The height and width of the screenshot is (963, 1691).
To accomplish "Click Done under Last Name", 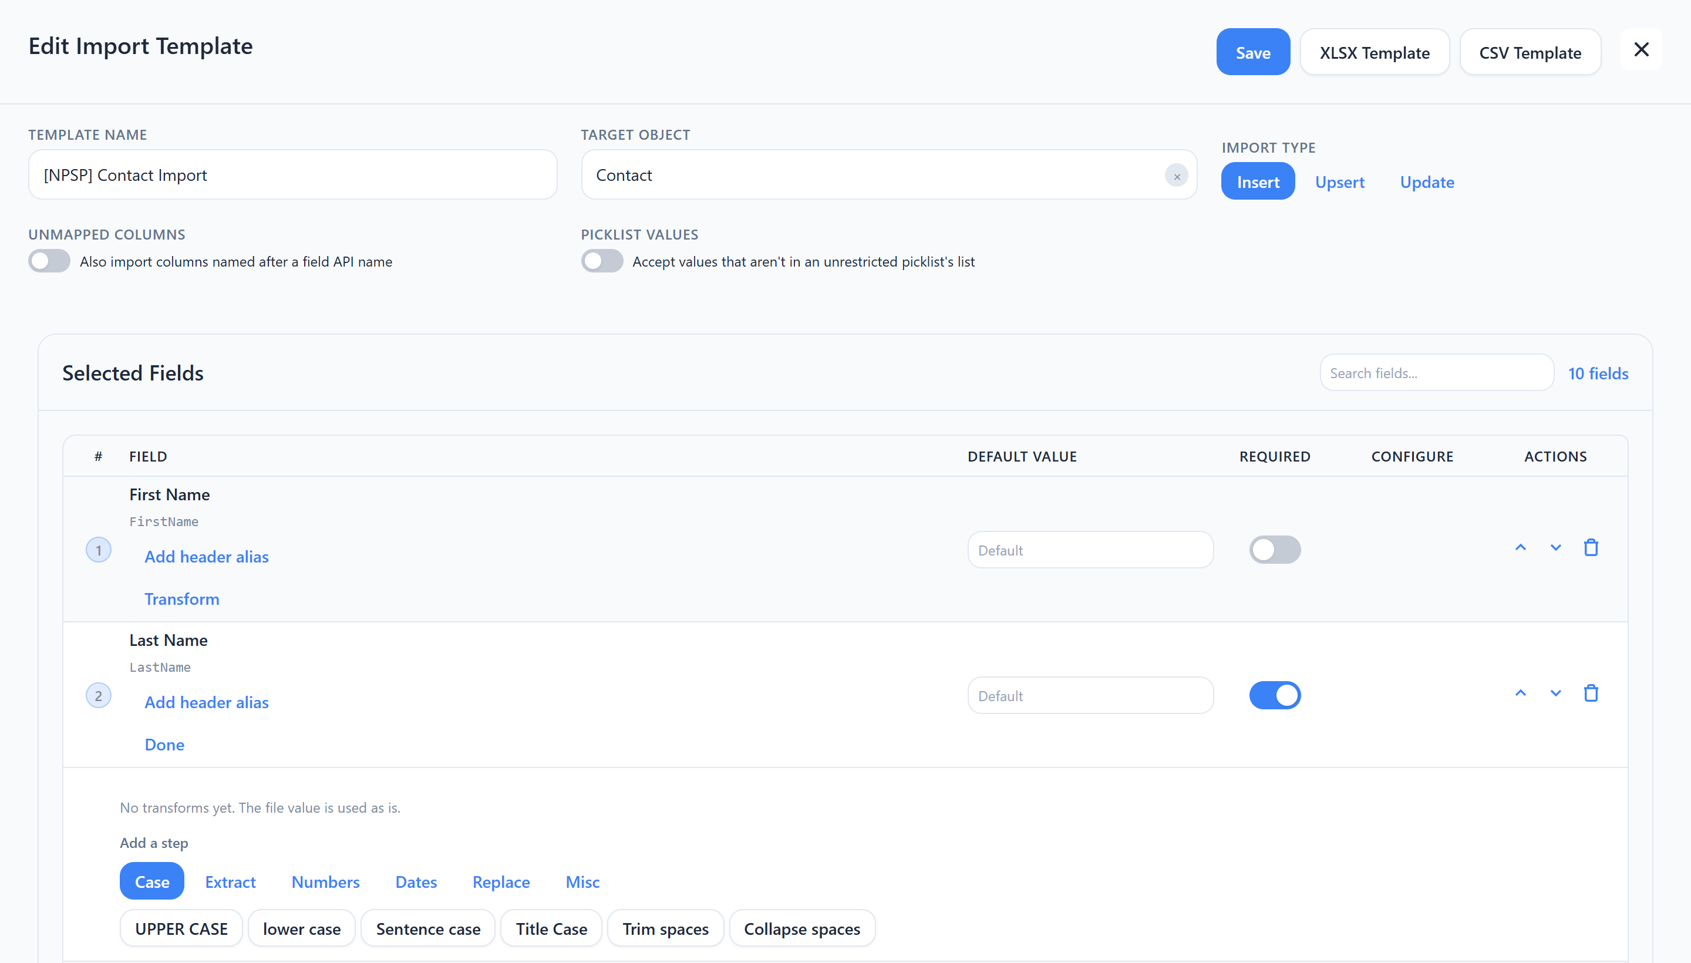I will tap(164, 745).
